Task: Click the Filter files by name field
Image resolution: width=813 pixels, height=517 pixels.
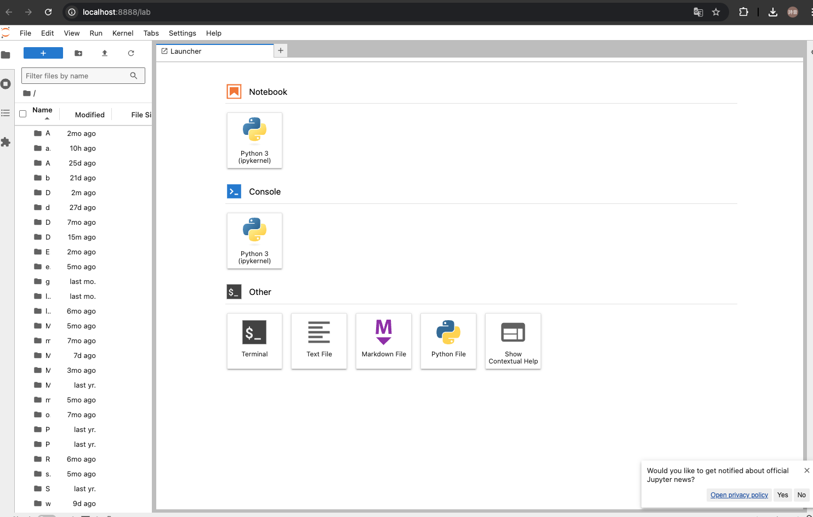Action: pyautogui.click(x=77, y=76)
